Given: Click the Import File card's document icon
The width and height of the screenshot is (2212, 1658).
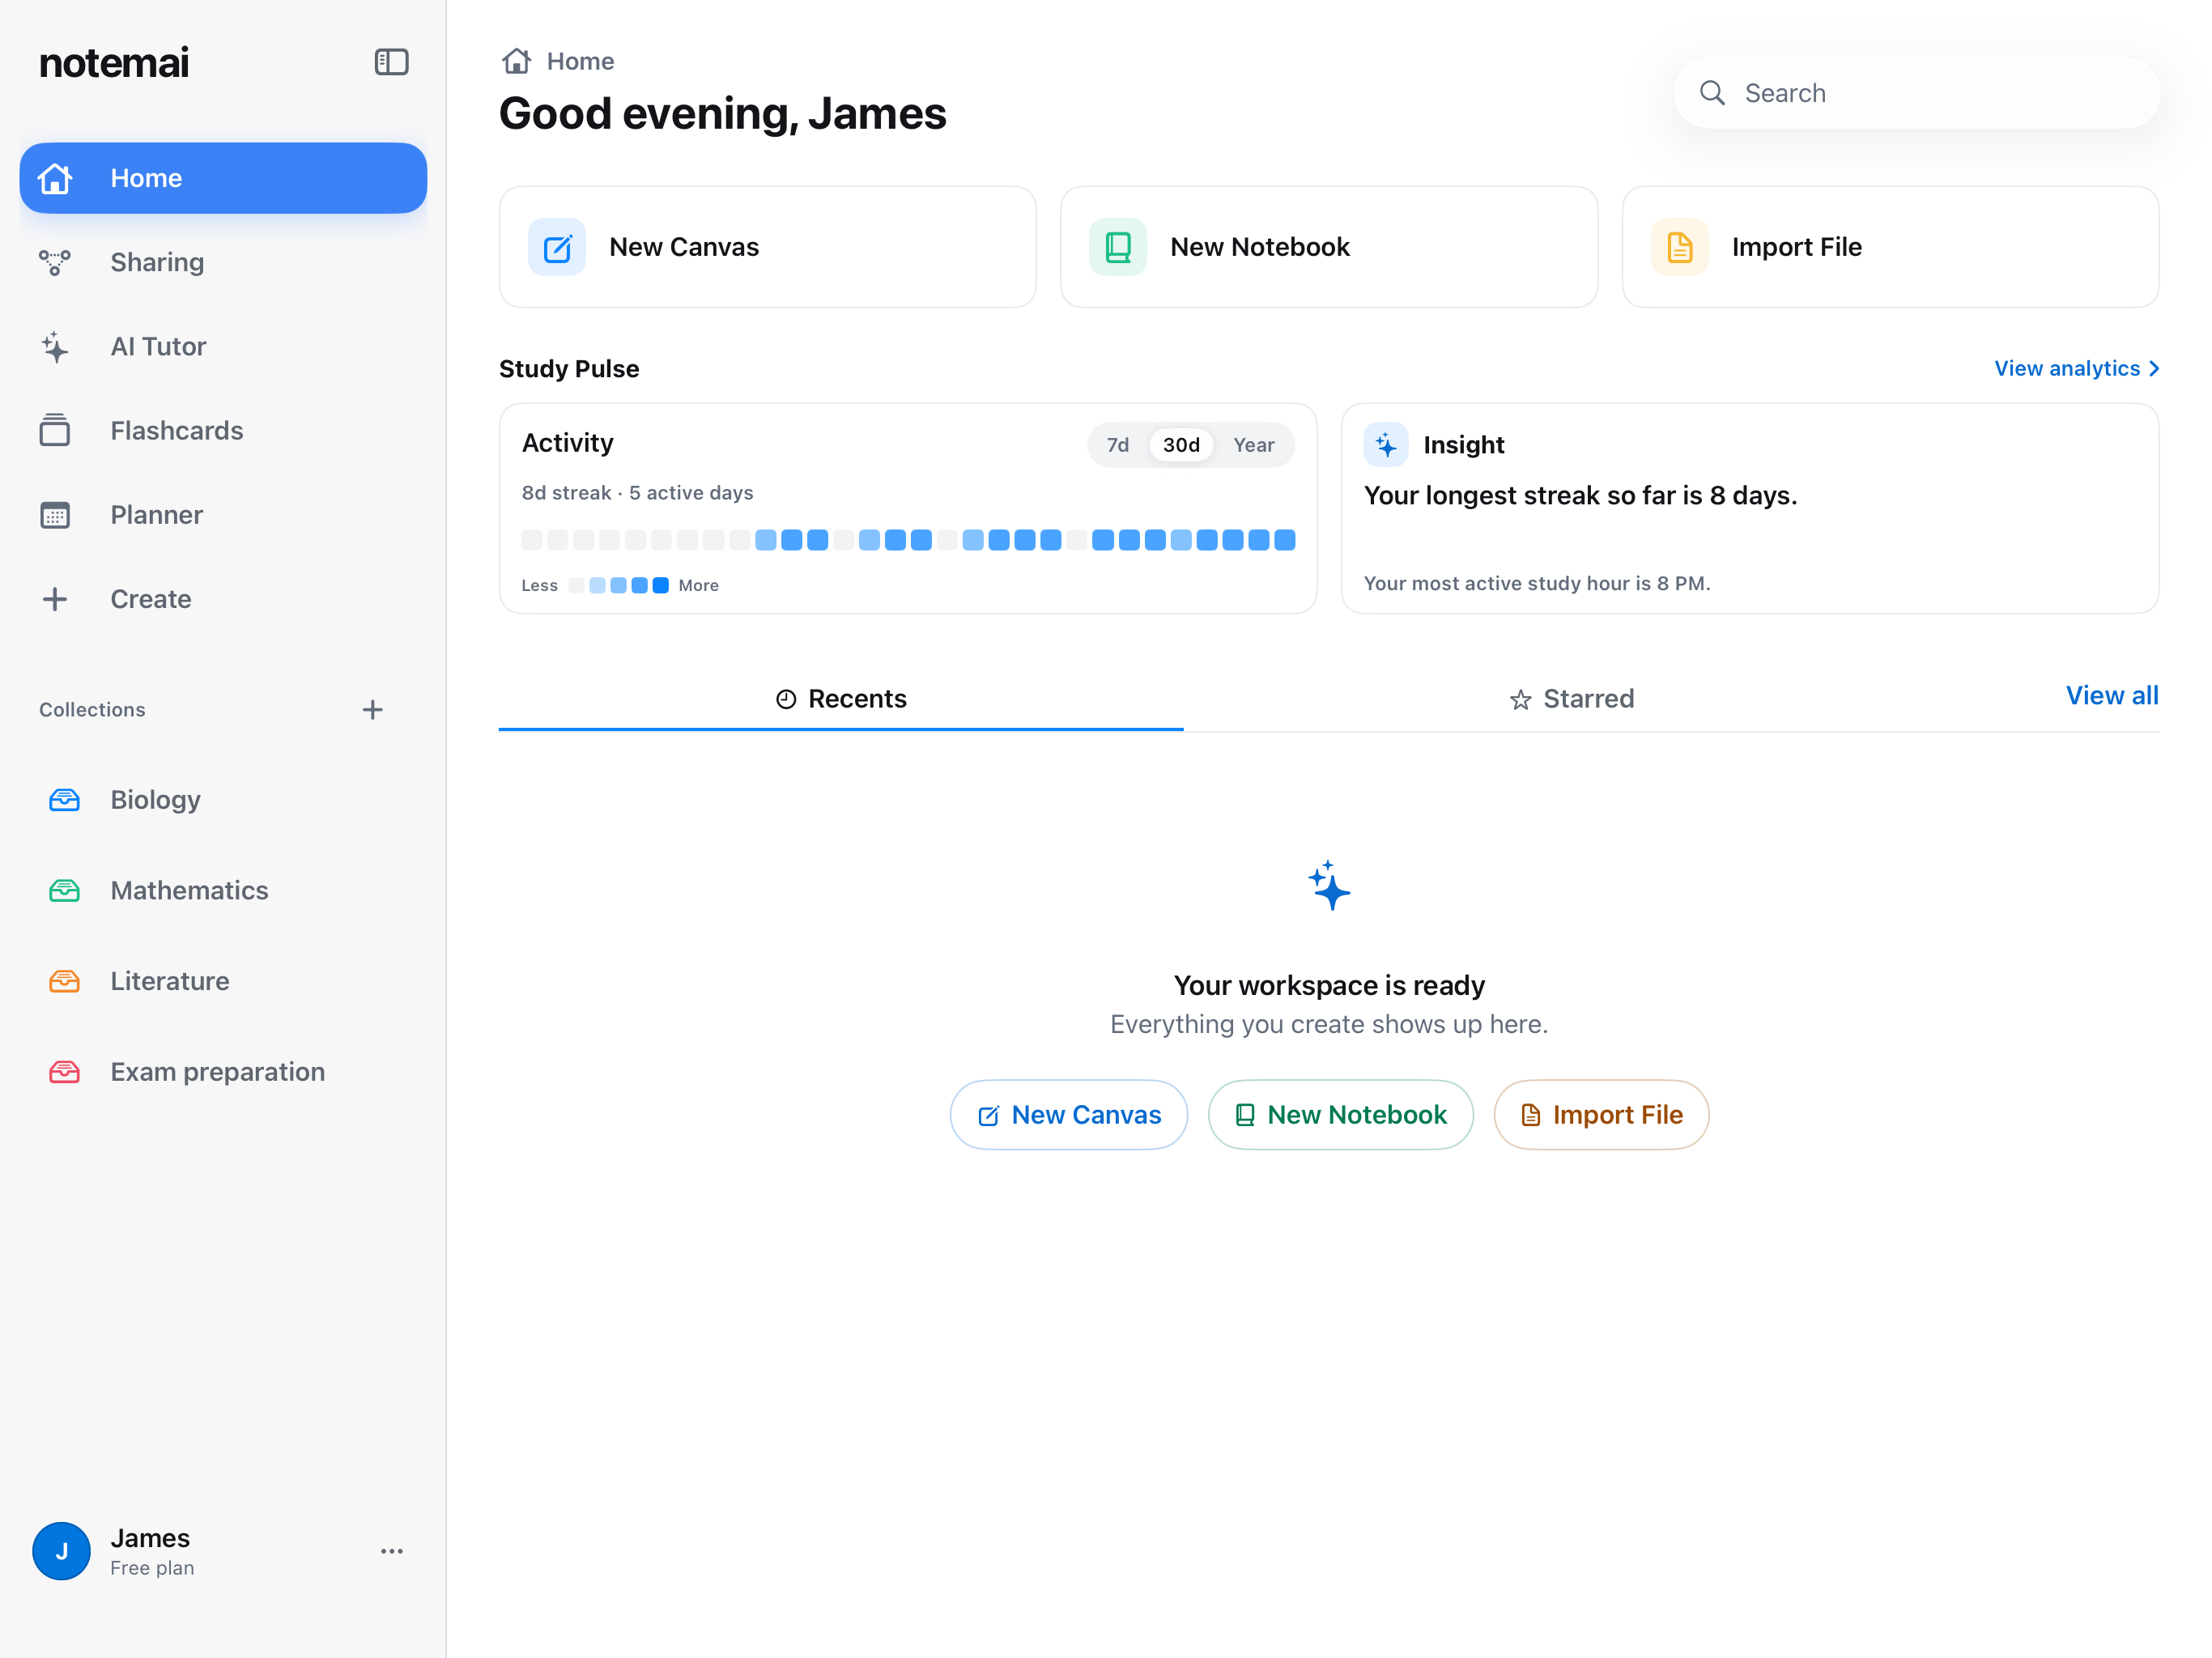Looking at the screenshot, I should 1680,247.
